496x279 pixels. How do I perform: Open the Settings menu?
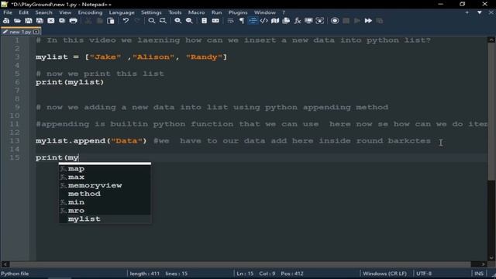151,12
